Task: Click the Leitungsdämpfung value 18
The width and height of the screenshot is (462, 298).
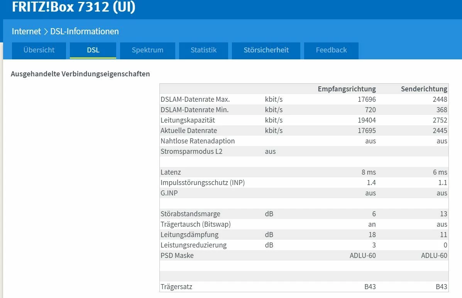Action: [372, 235]
